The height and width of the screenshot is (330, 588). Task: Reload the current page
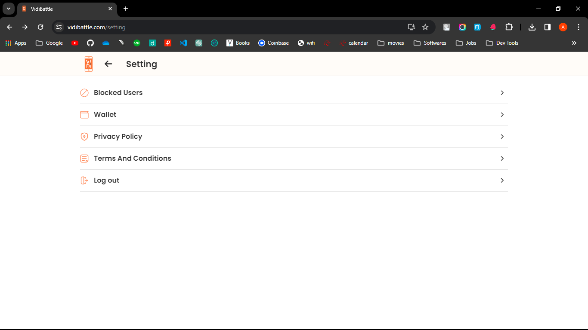(40, 27)
